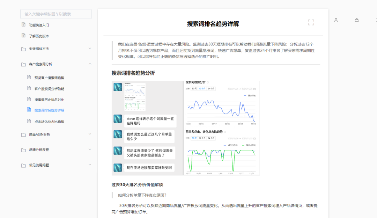Collapse the 客户搜索词分析 section chevron
This screenshot has width=377, height=218.
point(90,64)
